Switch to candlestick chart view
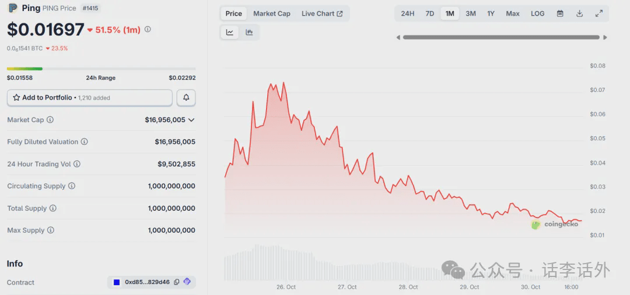The width and height of the screenshot is (630, 295). pos(249,33)
